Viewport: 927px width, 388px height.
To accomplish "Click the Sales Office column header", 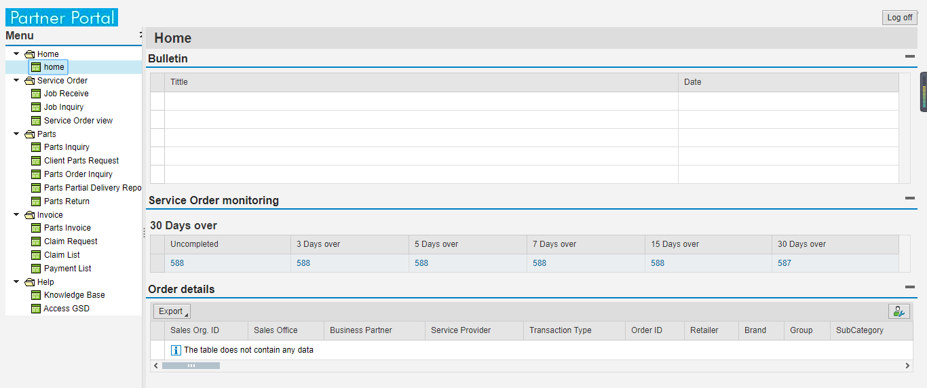I will (286, 330).
